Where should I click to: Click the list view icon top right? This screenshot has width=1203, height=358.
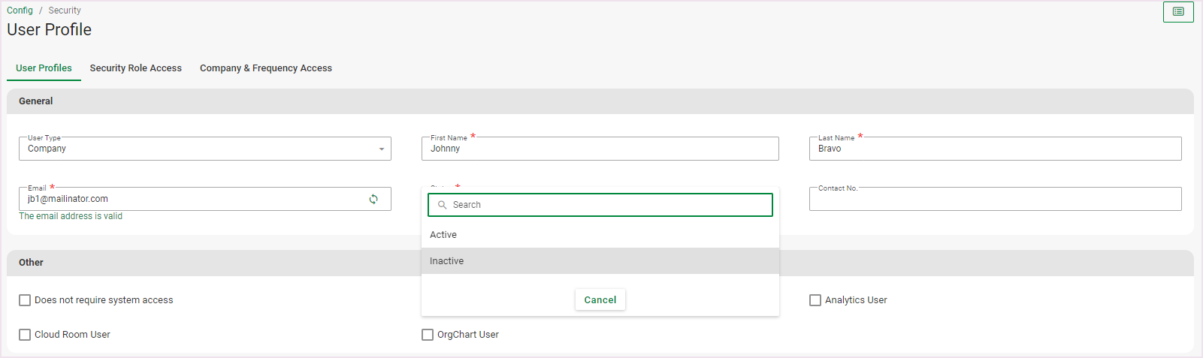tap(1177, 12)
